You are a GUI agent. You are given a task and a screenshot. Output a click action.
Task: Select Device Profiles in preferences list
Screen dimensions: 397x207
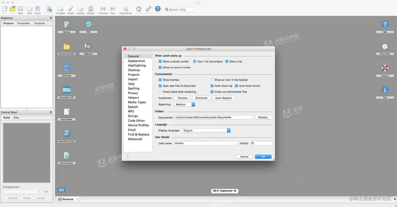coord(138,125)
